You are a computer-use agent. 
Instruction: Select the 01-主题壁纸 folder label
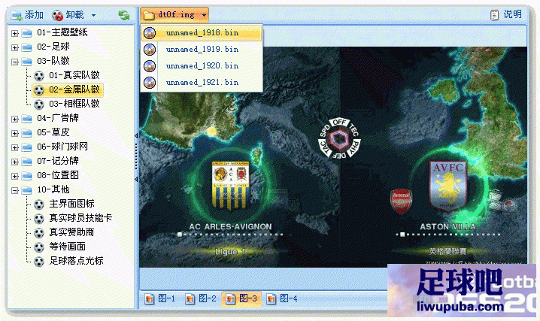tap(62, 32)
